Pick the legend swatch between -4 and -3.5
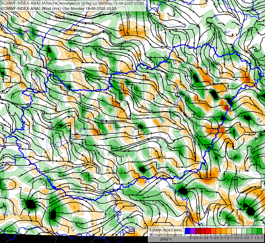The width and height of the screenshot is (265, 243). [203, 231]
